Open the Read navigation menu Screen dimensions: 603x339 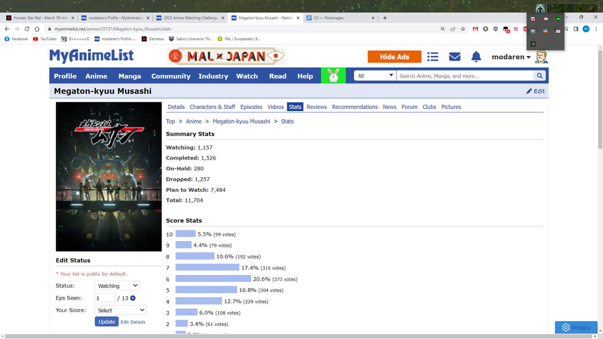point(277,76)
